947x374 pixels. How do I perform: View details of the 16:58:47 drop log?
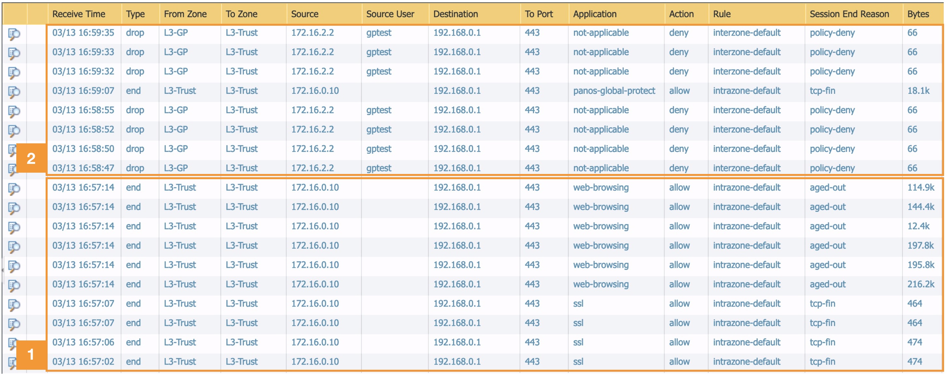coord(15,168)
